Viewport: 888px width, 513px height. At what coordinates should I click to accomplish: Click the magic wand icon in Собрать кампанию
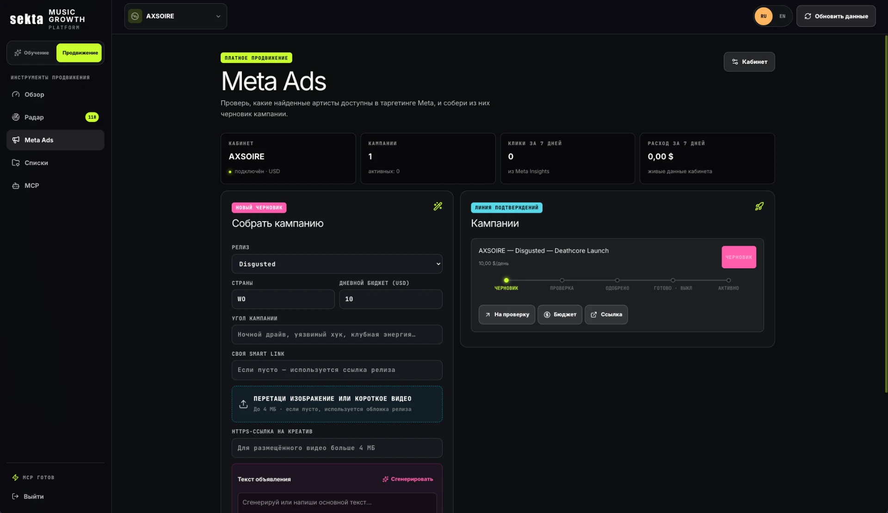point(438,206)
